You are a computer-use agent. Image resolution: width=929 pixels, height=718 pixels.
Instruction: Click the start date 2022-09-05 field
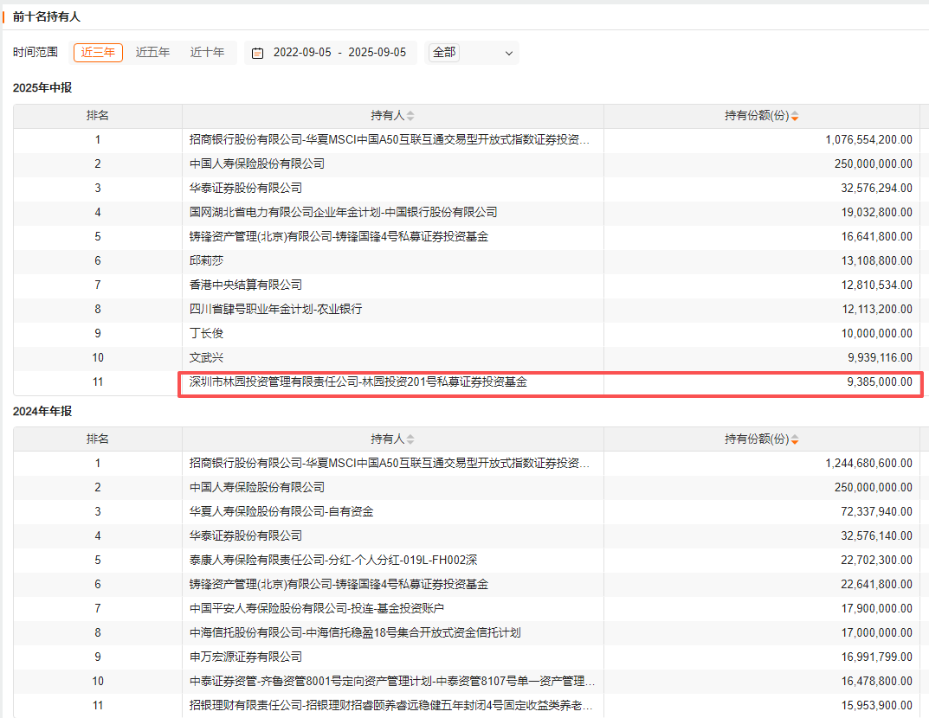303,53
